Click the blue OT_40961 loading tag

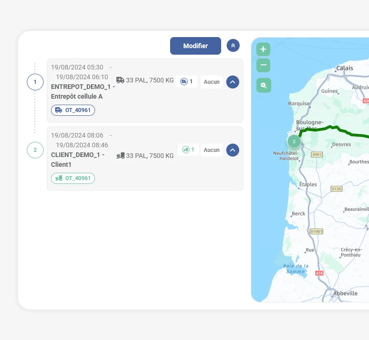pos(73,110)
